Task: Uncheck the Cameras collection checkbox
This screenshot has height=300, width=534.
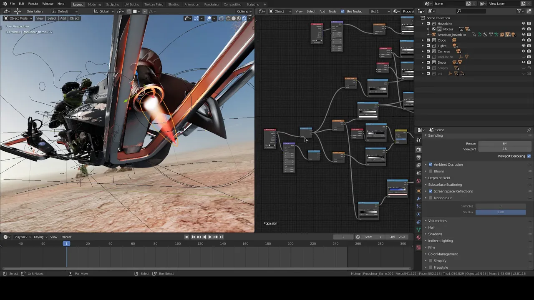Action: [x=428, y=51]
